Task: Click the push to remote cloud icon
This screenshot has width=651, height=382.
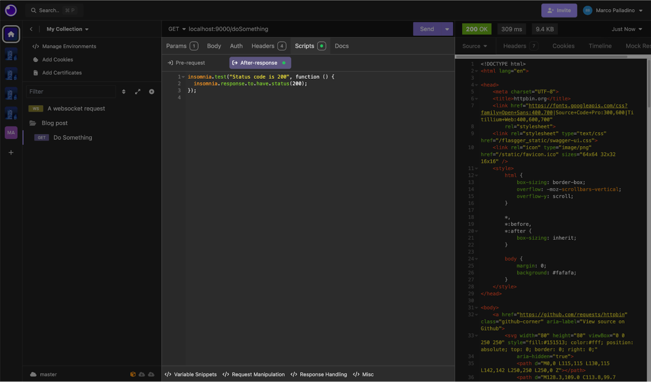Action: [x=151, y=374]
